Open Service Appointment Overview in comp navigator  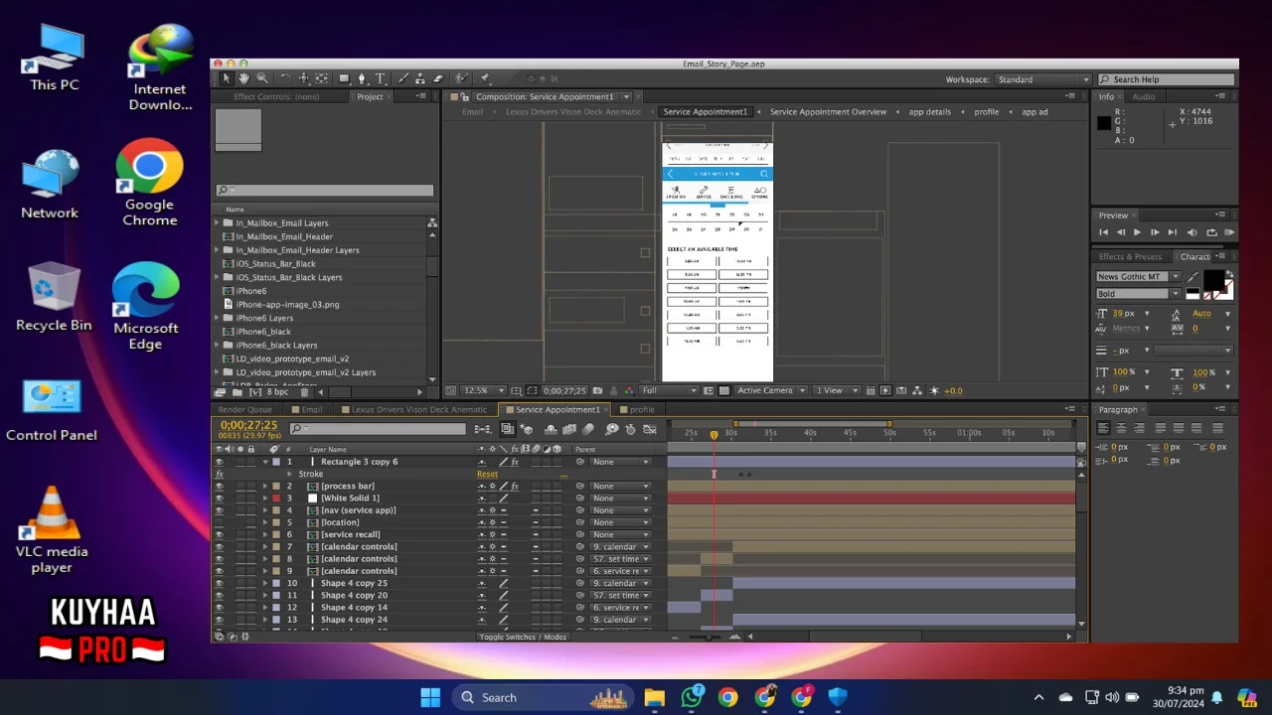[x=828, y=112]
